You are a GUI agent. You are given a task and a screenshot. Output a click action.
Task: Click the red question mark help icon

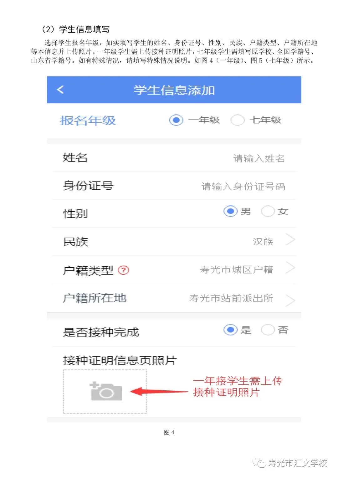(124, 270)
